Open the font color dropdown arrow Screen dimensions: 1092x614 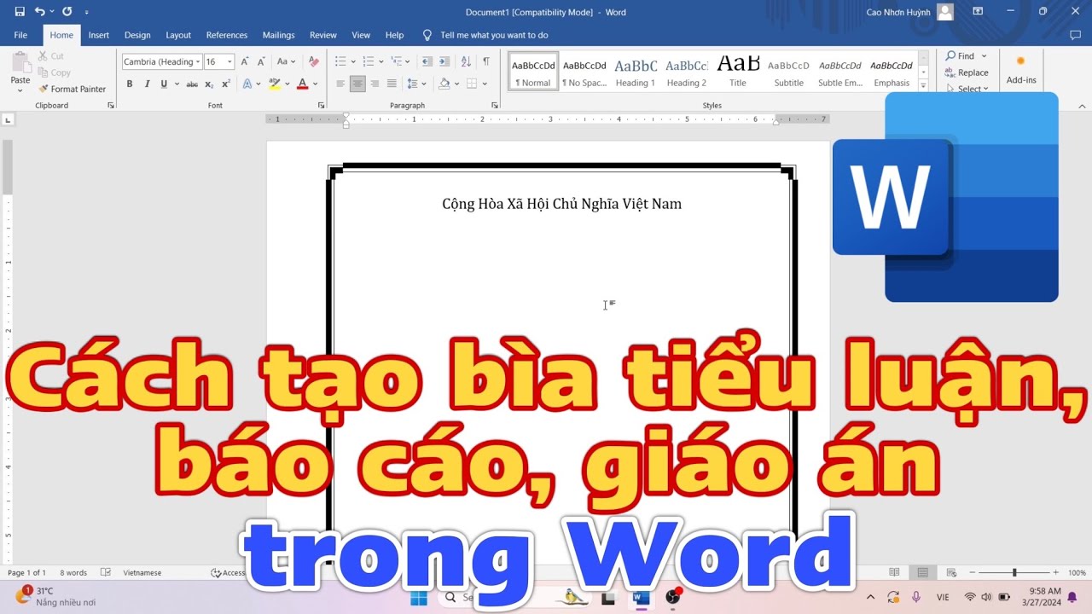(315, 84)
